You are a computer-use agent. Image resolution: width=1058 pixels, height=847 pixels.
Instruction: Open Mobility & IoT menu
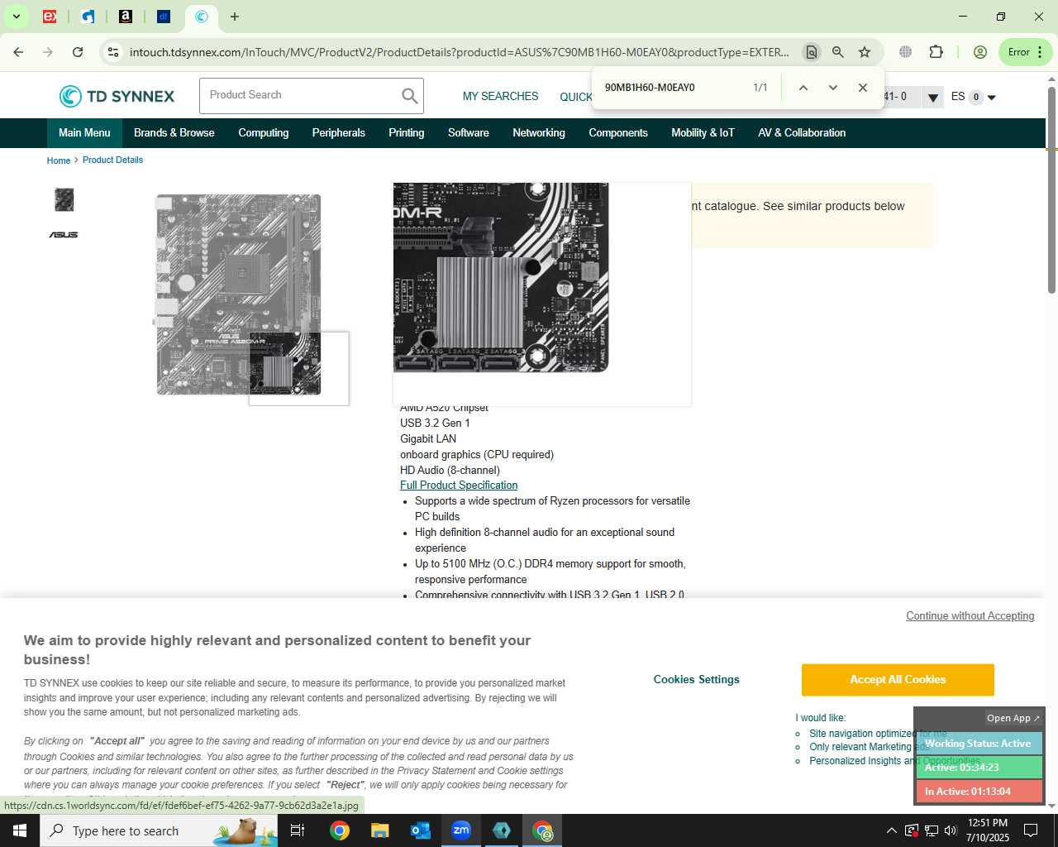pyautogui.click(x=703, y=133)
